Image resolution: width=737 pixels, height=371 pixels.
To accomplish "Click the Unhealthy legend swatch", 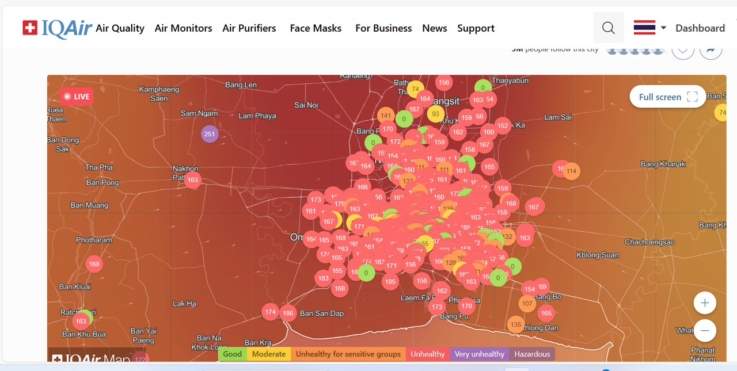I will 428,354.
